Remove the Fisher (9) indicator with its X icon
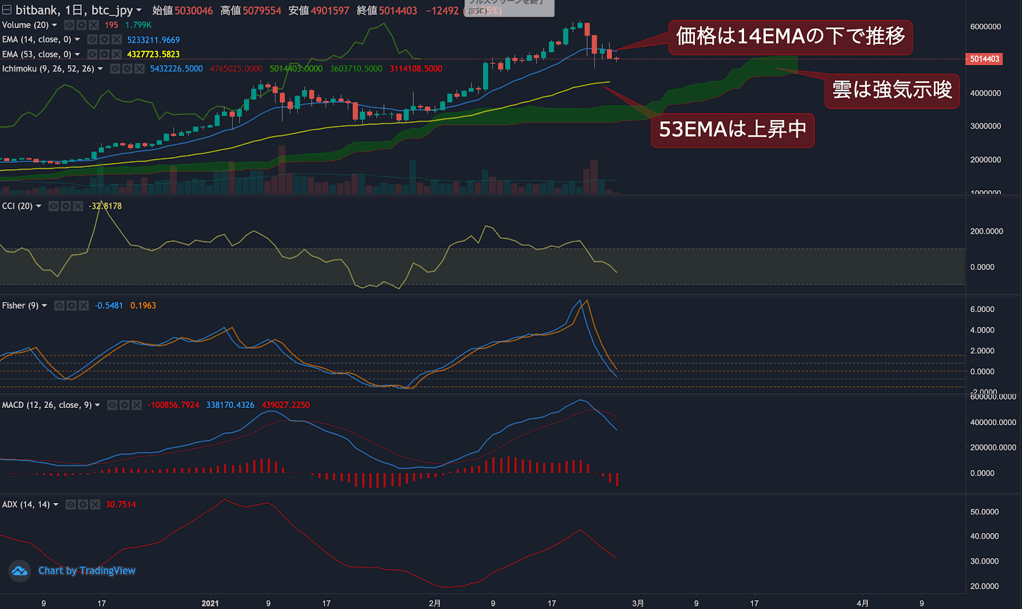Viewport: 1022px width, 609px height. pyautogui.click(x=83, y=305)
